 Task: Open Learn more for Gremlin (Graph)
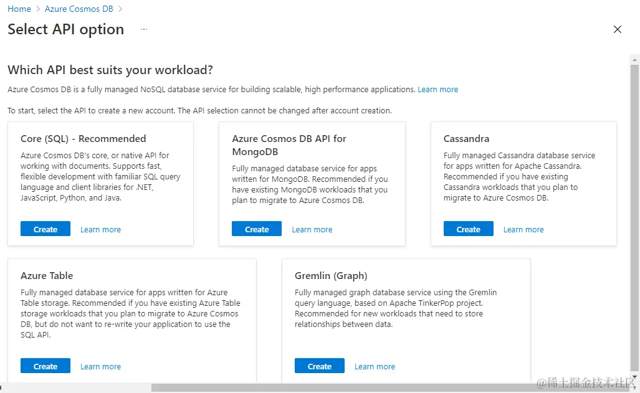[375, 366]
